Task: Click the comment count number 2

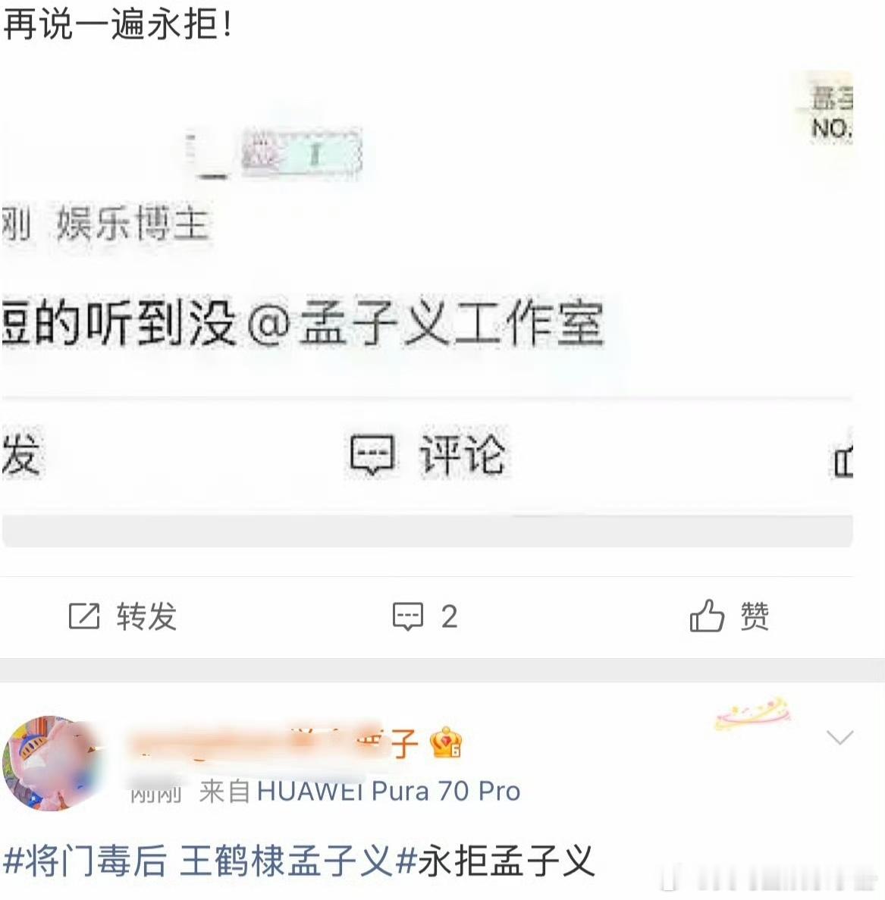Action: pyautogui.click(x=450, y=617)
